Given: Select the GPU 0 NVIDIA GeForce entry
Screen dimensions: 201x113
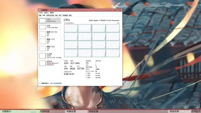Looking at the screenshot, I should tap(50, 63).
